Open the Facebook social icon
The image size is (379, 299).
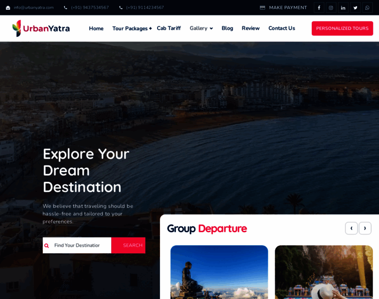click(x=319, y=8)
